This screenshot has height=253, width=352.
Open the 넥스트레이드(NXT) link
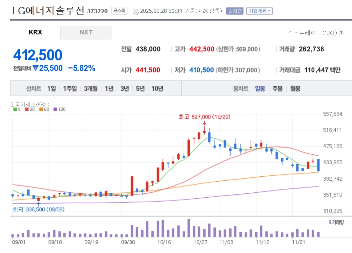(x=312, y=33)
